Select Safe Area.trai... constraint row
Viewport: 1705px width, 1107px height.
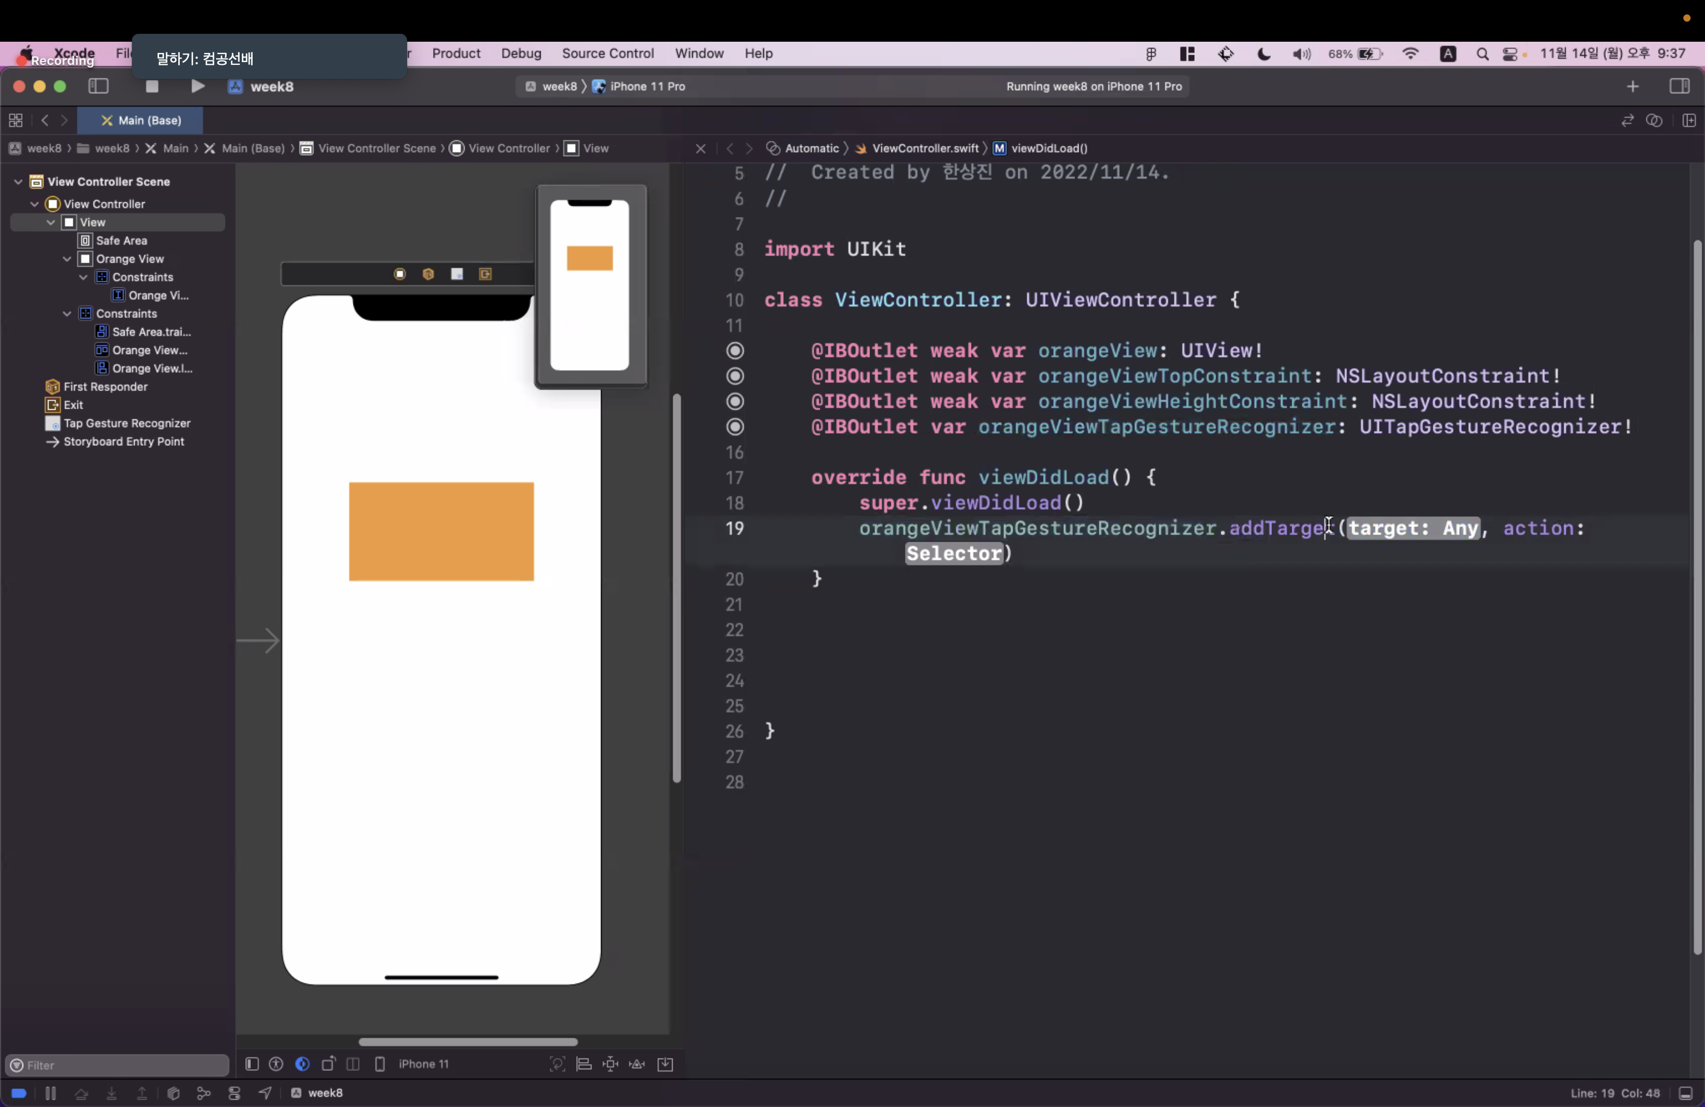click(x=151, y=332)
